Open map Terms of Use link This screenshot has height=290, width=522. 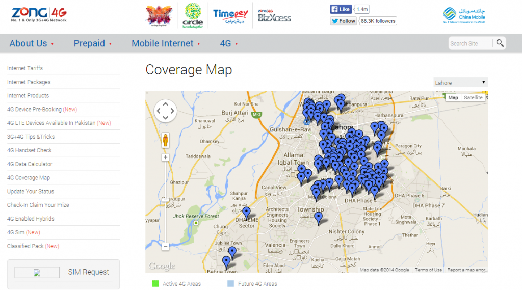428,270
